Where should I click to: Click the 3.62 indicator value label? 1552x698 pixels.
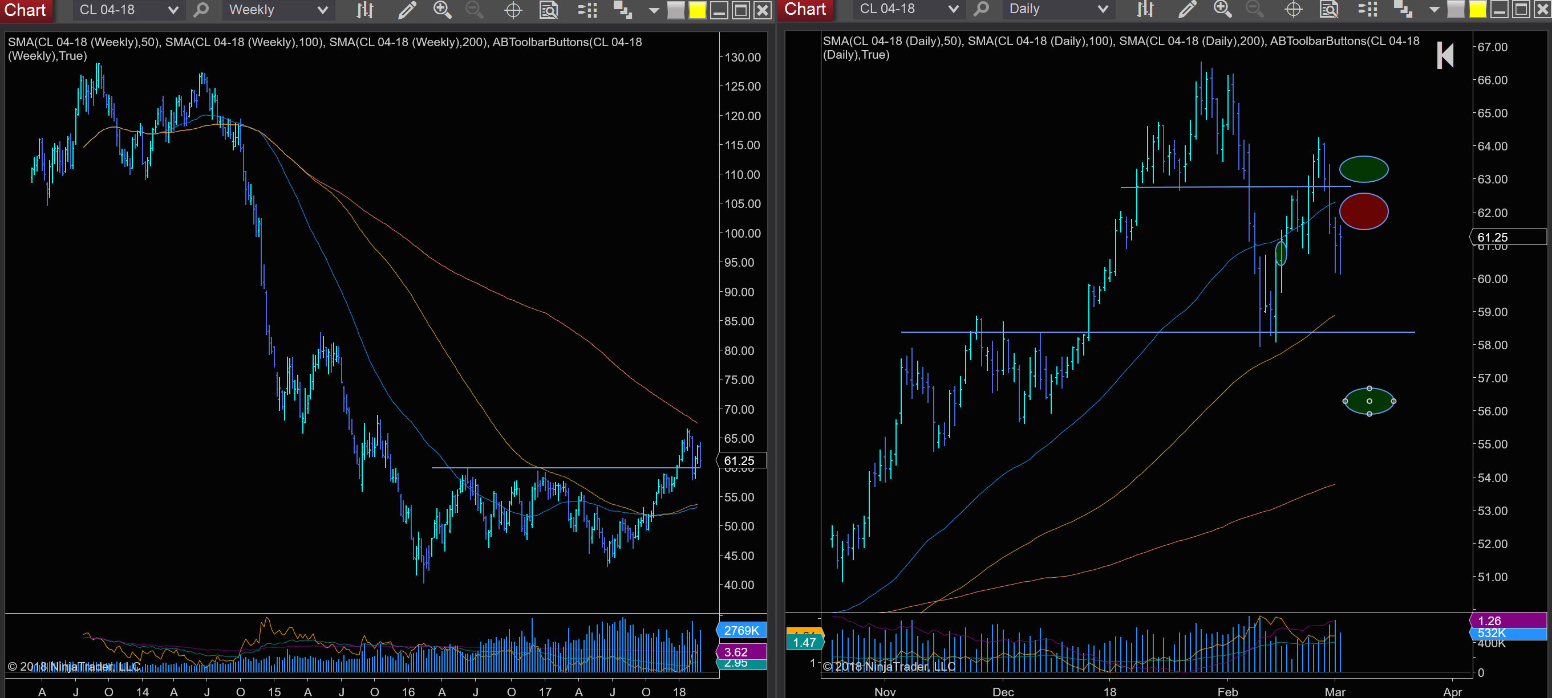tap(741, 652)
